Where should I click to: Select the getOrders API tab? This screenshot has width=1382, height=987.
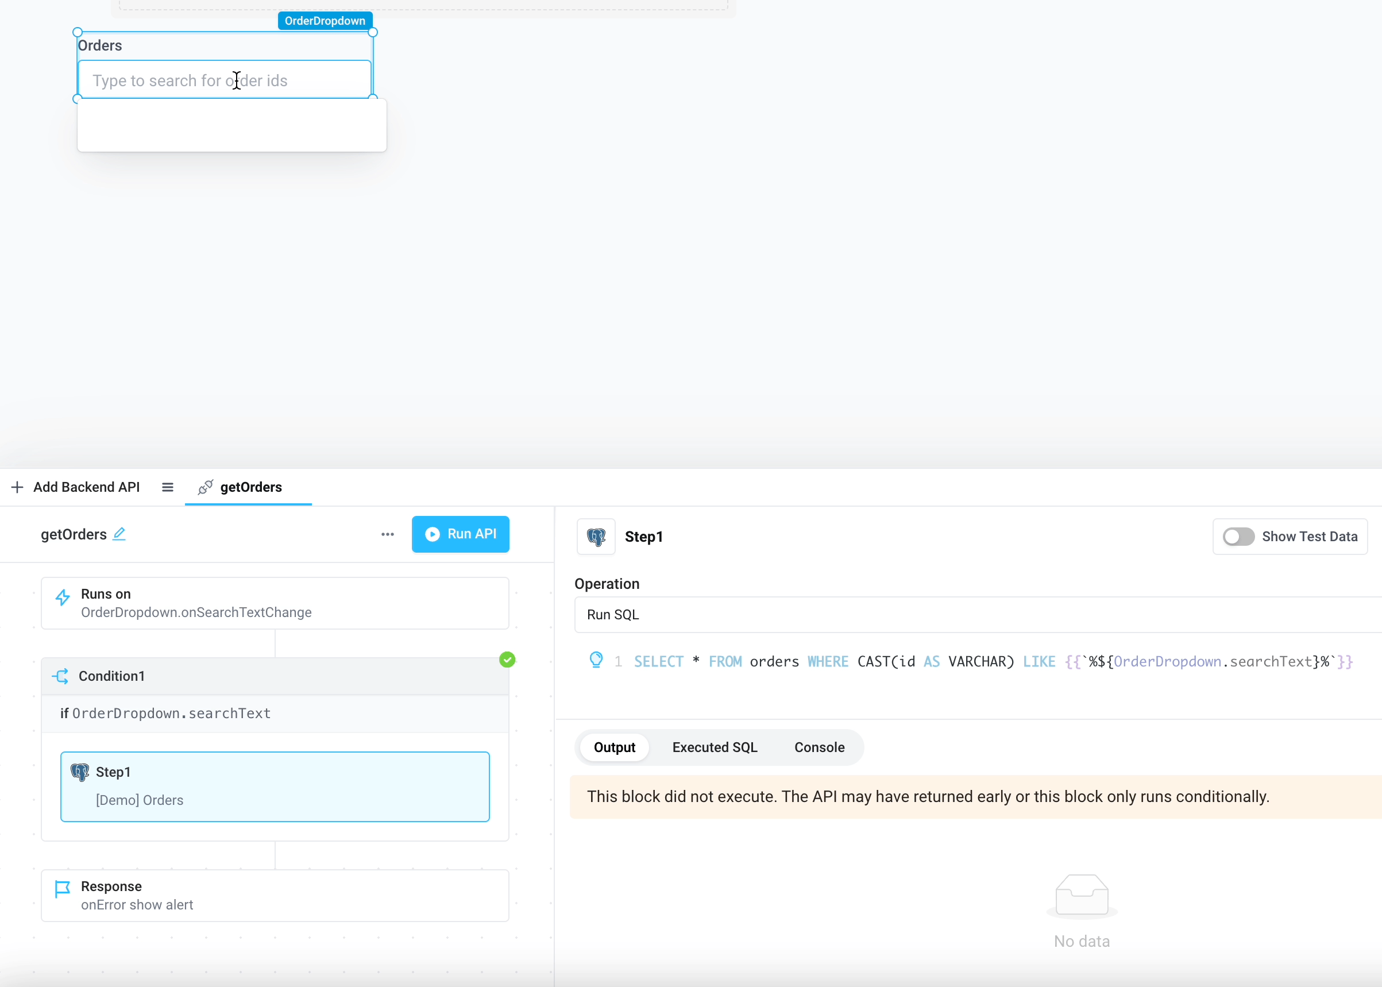click(x=250, y=487)
